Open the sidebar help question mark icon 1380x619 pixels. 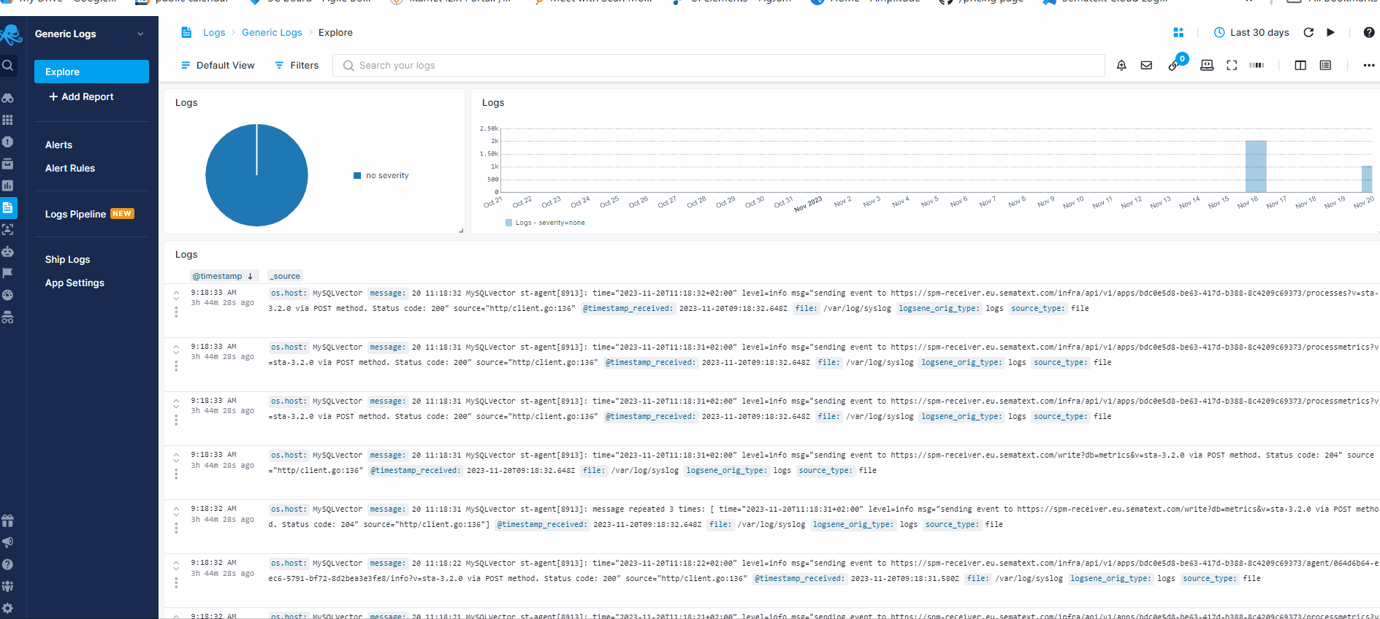[7, 564]
